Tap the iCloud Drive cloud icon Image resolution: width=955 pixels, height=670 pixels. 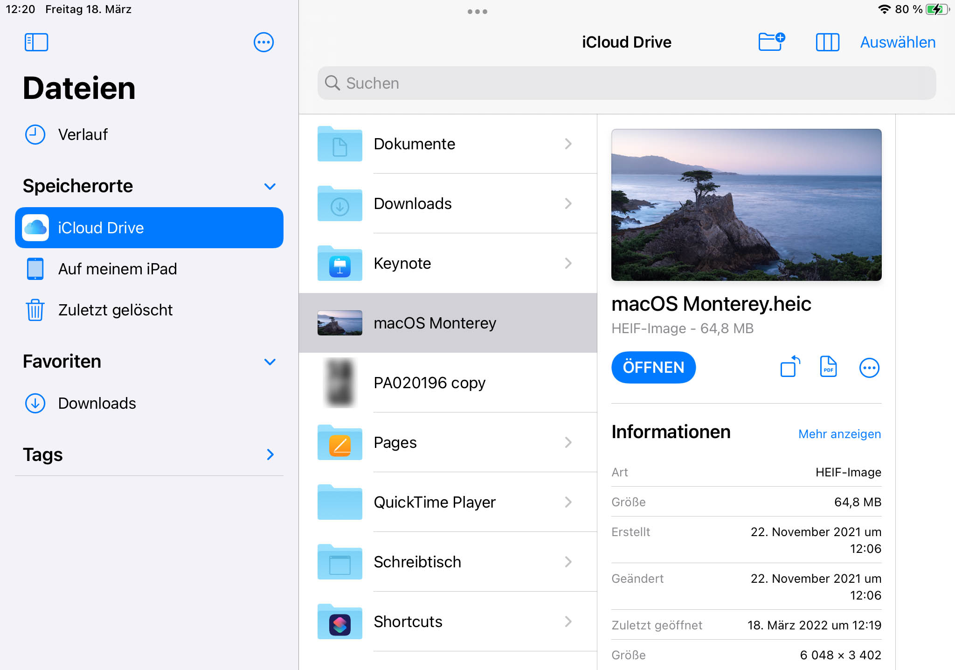[35, 228]
